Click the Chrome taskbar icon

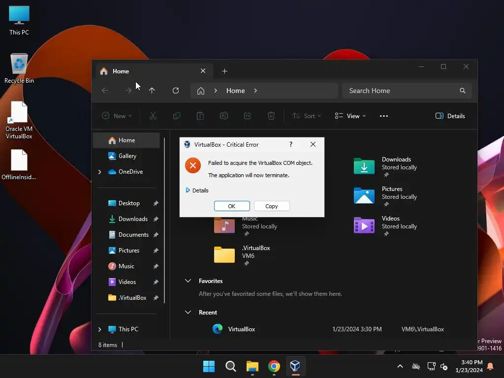tap(274, 366)
